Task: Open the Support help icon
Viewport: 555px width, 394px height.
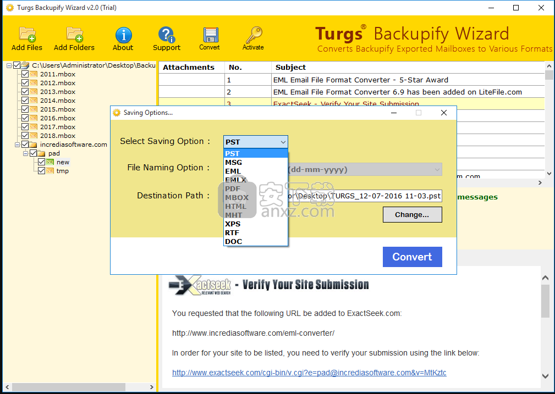Action: (x=166, y=35)
